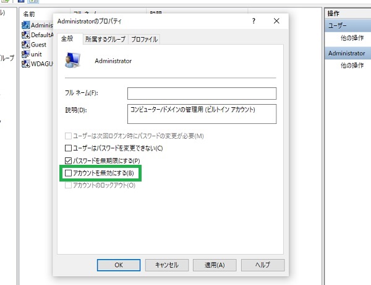The width and height of the screenshot is (371, 285).
Task: Click the help question mark in title bar
Action: [254, 21]
